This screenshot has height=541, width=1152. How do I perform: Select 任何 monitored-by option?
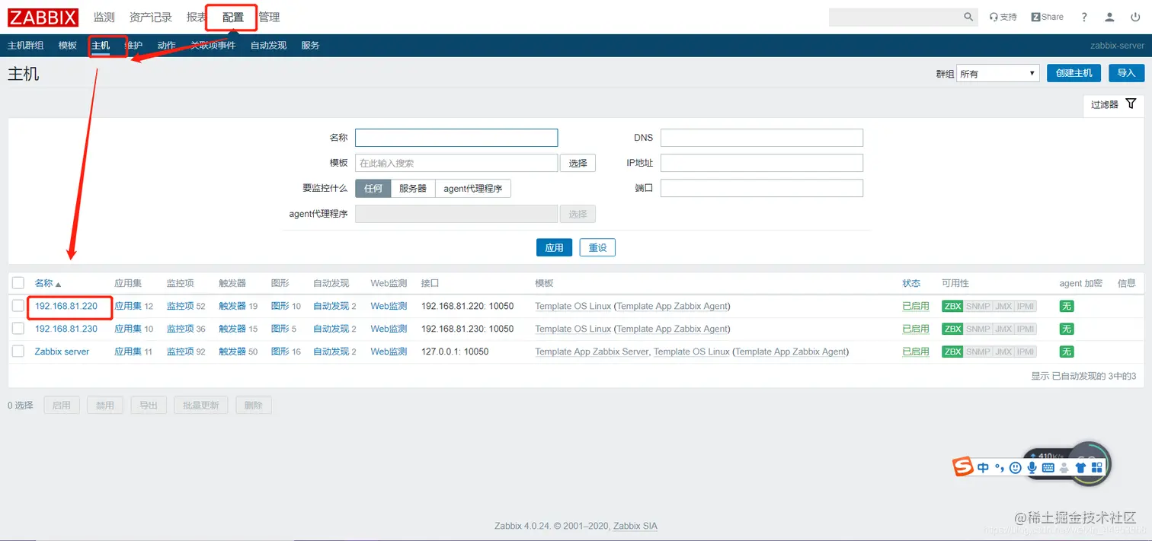(373, 189)
